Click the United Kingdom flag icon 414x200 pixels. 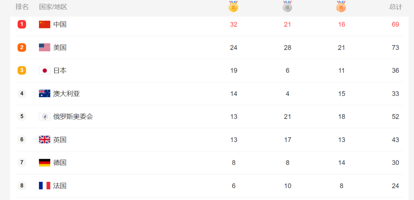(44, 140)
